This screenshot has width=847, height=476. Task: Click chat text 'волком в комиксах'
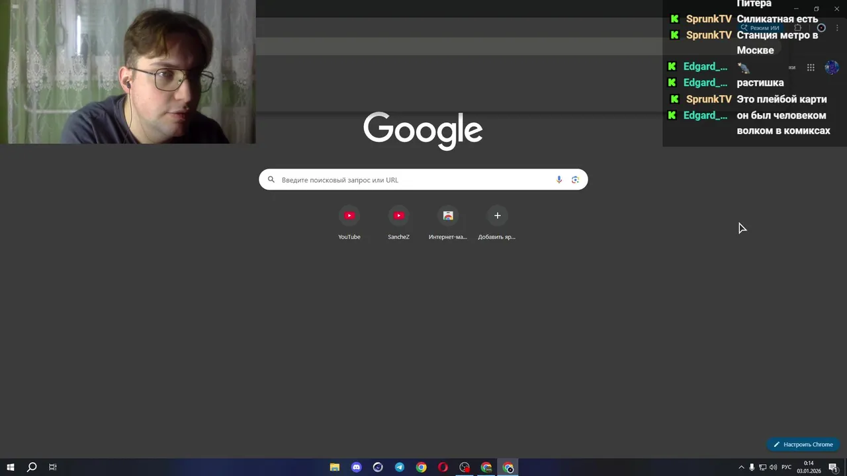[783, 131]
